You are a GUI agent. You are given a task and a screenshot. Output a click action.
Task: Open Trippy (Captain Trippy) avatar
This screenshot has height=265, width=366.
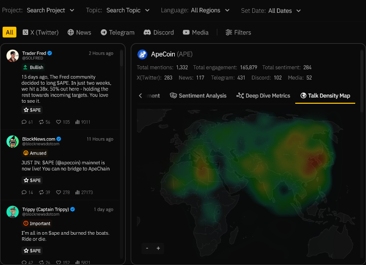click(12, 212)
